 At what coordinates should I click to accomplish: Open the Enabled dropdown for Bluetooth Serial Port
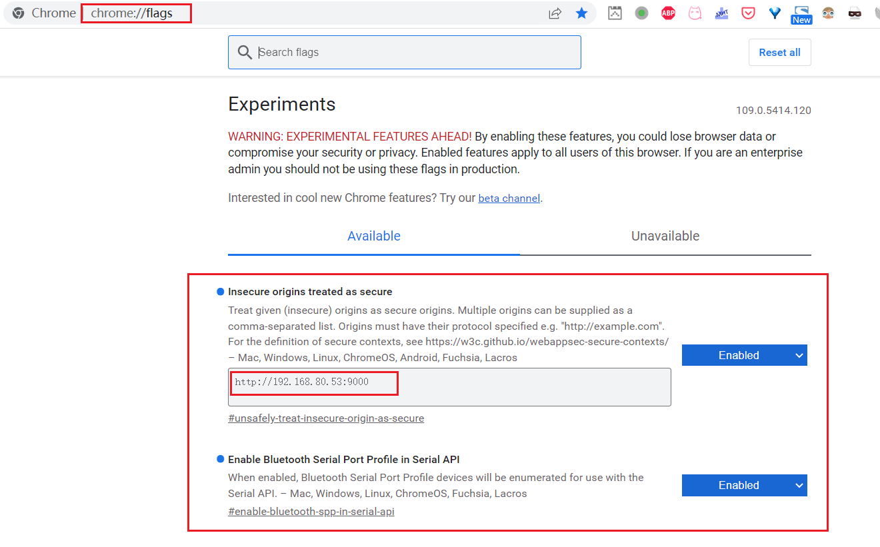click(x=744, y=485)
